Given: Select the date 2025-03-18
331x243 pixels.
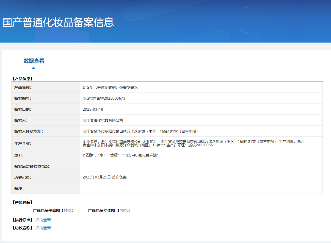Looking at the screenshot, I should (93, 109).
